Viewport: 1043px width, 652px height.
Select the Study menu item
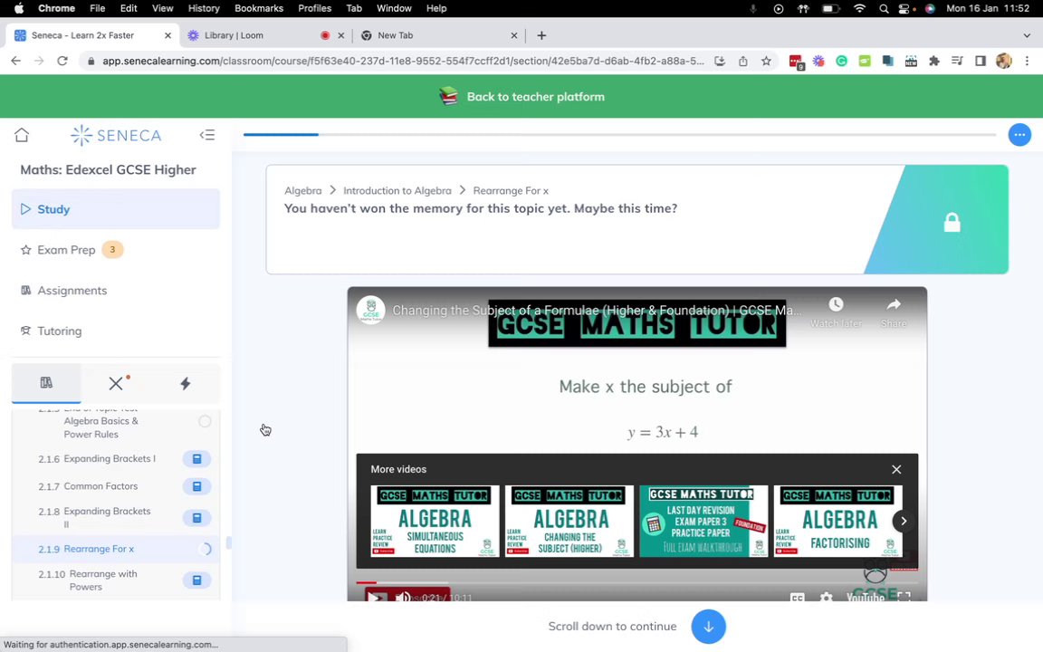(116, 209)
